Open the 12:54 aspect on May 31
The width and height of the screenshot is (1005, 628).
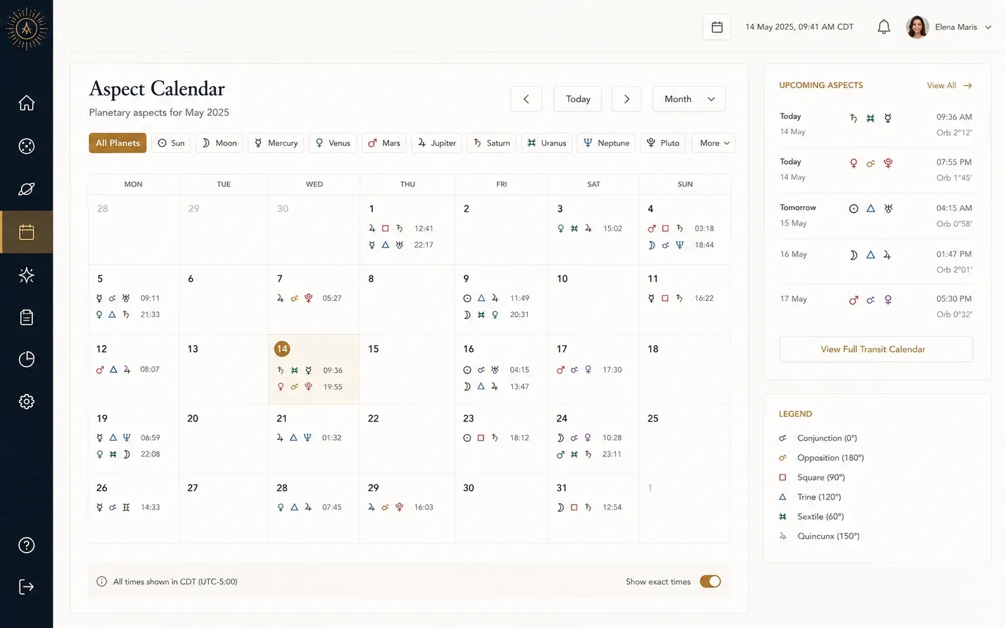coord(589,507)
